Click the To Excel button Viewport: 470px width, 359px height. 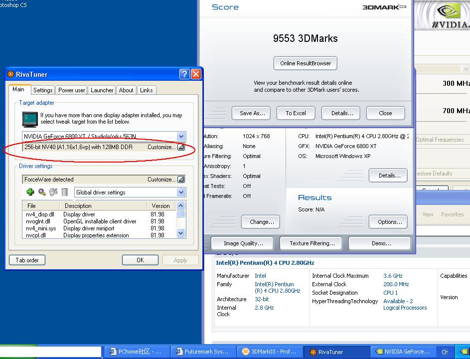(x=296, y=113)
